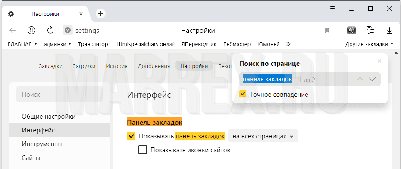Open the password key manager icon

370,31
